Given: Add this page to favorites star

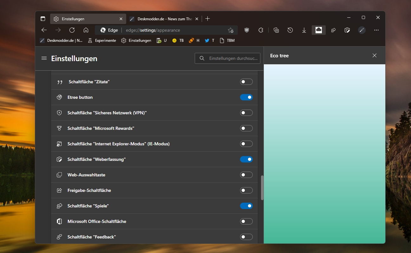Looking at the screenshot, I should pos(231,30).
